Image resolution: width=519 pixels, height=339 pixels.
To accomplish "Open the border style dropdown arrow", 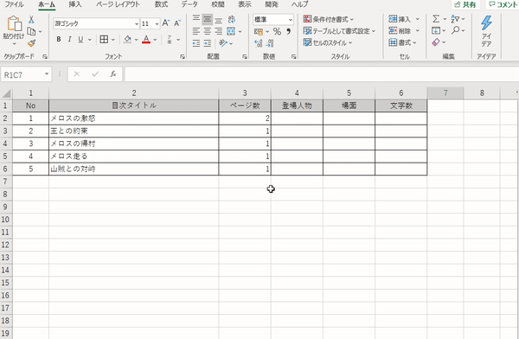I will click(112, 40).
